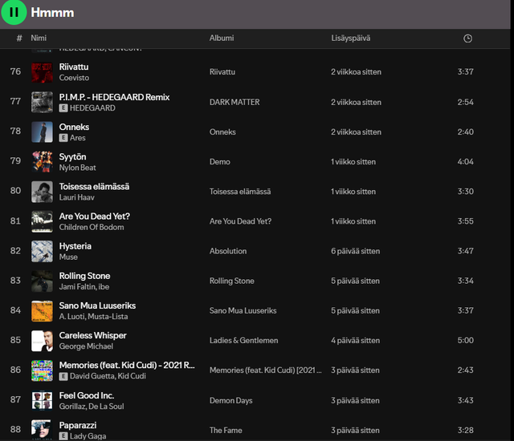Open Toisessa elämässä album link

pyautogui.click(x=240, y=192)
